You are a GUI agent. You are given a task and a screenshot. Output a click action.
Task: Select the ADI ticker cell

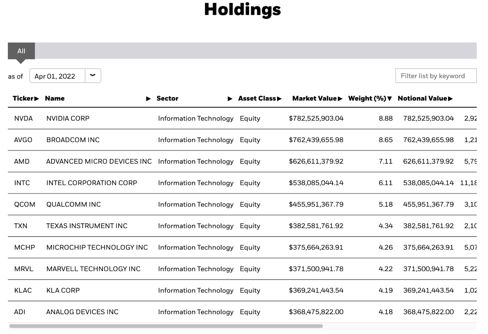[20, 312]
